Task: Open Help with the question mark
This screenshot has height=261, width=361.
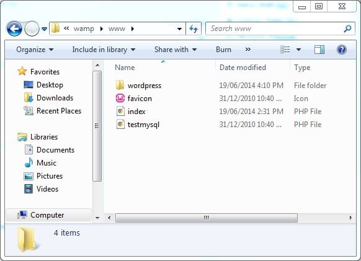Action: [x=342, y=50]
